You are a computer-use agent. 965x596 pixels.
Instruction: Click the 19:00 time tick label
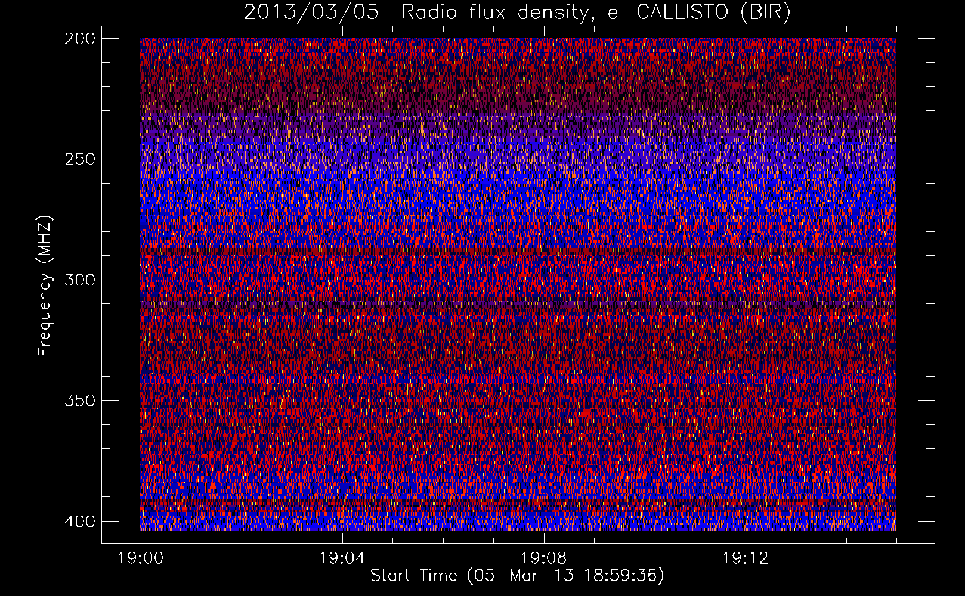tap(141, 558)
